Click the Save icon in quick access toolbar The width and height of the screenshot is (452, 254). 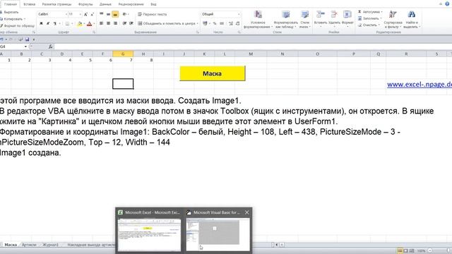pyautogui.click(x=27, y=40)
